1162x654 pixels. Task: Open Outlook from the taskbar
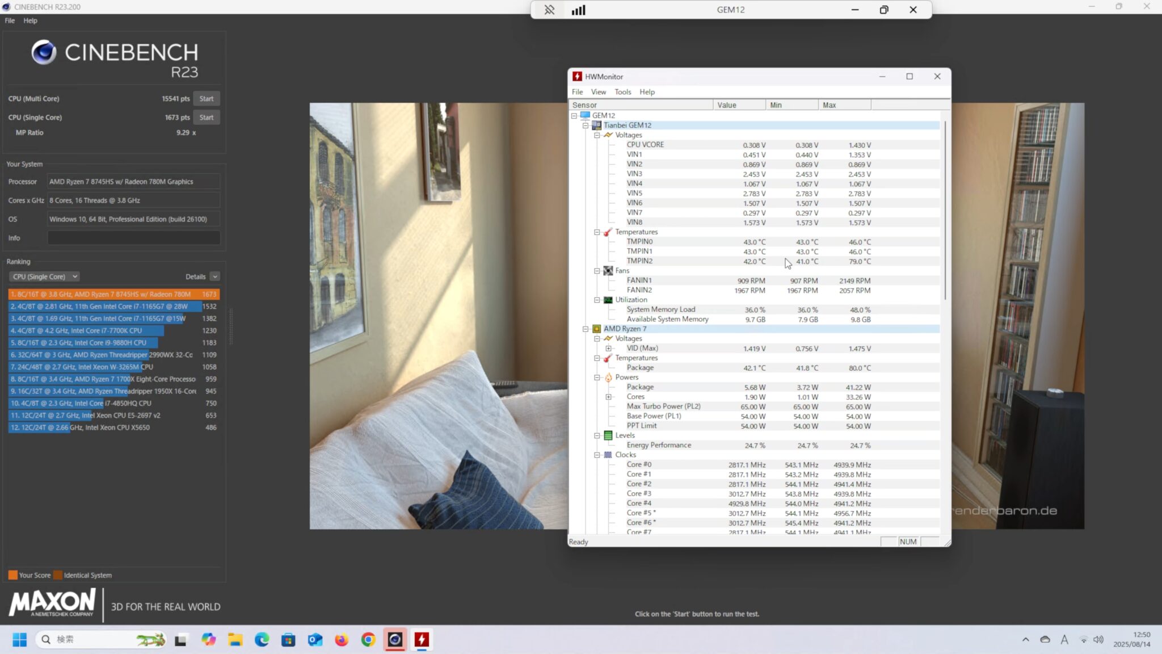315,640
